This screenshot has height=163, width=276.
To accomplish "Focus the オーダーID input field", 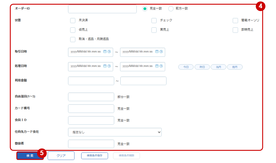I will click(x=102, y=9).
